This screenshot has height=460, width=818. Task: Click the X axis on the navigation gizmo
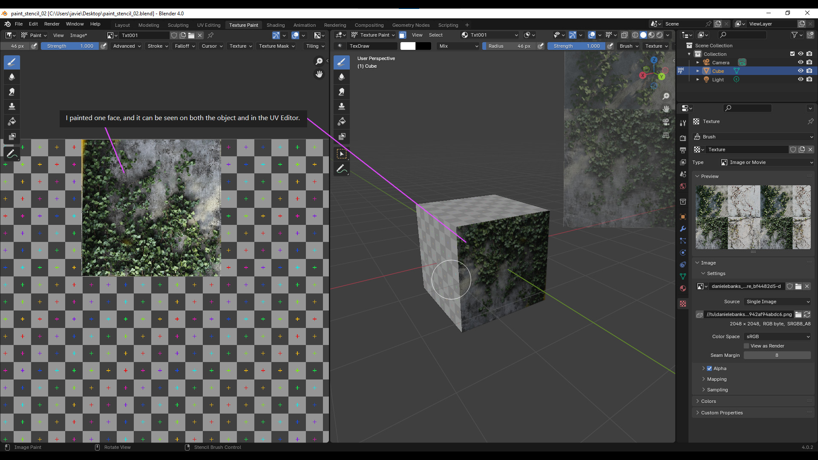(x=642, y=76)
